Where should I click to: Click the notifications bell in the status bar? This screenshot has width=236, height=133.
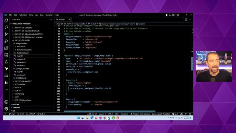pos(190,114)
